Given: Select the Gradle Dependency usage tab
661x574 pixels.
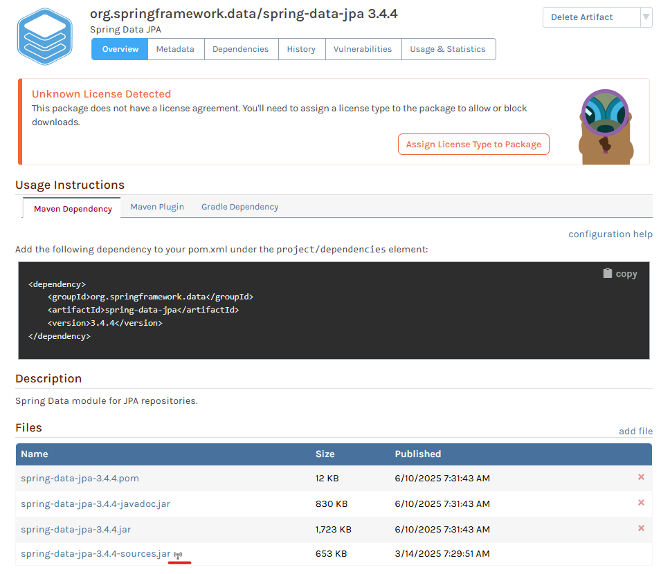Looking at the screenshot, I should tap(239, 207).
